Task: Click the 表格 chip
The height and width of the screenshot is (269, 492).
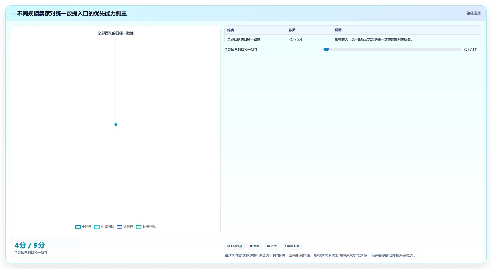Action: point(254,246)
